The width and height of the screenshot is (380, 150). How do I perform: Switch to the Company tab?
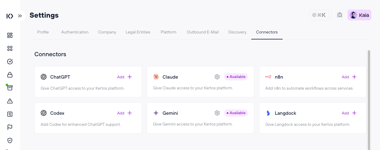pyautogui.click(x=107, y=32)
